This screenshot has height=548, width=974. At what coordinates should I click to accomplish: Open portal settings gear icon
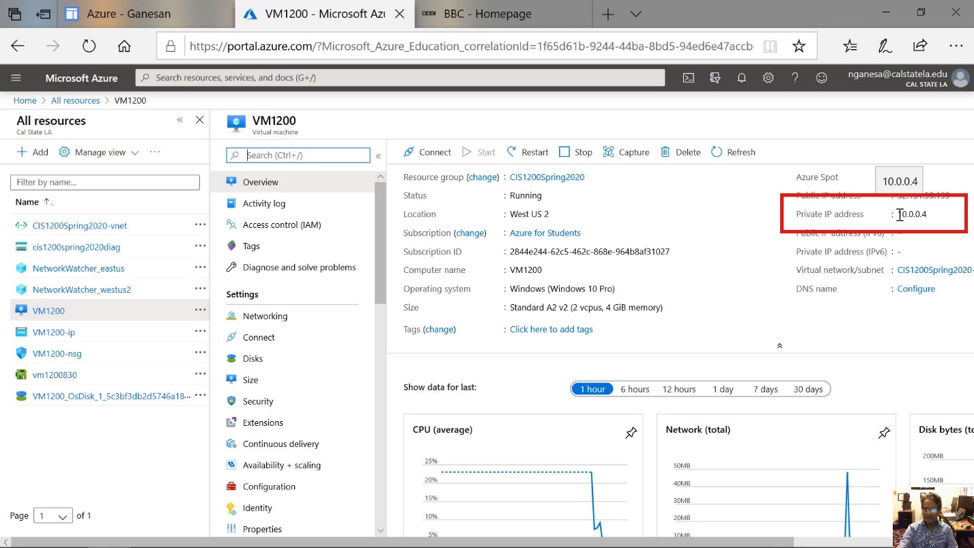point(768,78)
